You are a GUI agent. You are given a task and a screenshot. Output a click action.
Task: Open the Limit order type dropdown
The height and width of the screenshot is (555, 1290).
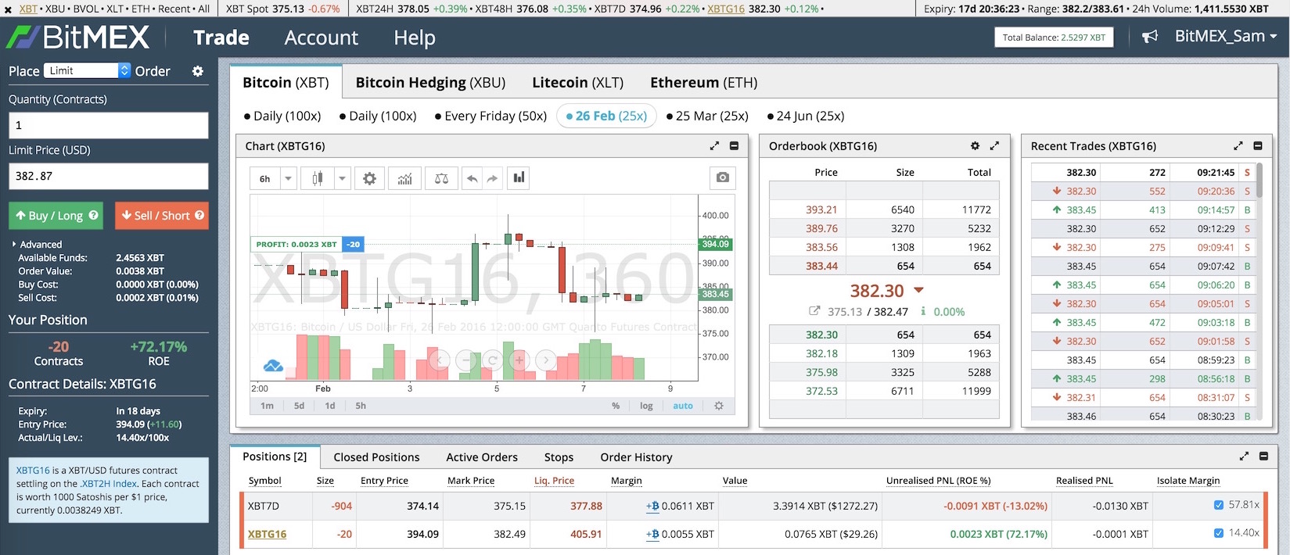tap(88, 70)
